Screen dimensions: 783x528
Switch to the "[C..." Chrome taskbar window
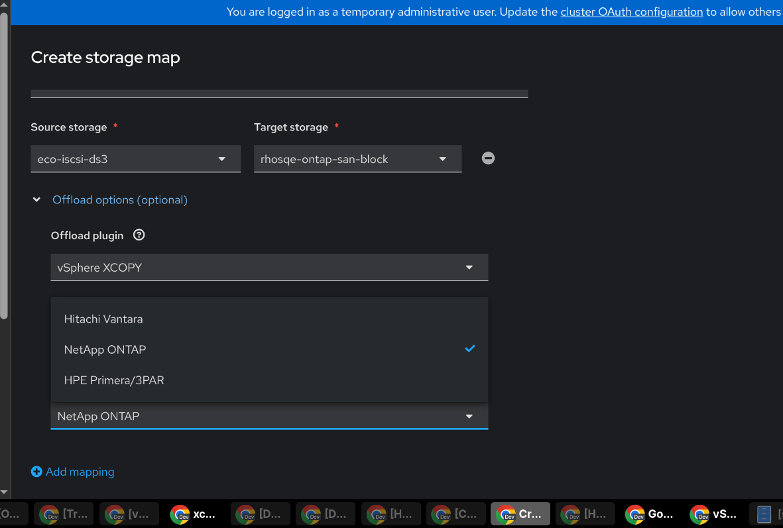point(455,514)
